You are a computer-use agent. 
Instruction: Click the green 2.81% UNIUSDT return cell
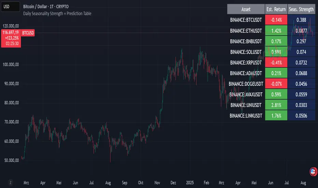pos(276,105)
